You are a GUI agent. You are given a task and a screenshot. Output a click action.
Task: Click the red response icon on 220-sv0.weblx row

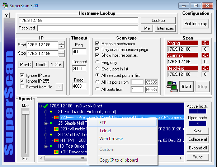point(56,129)
